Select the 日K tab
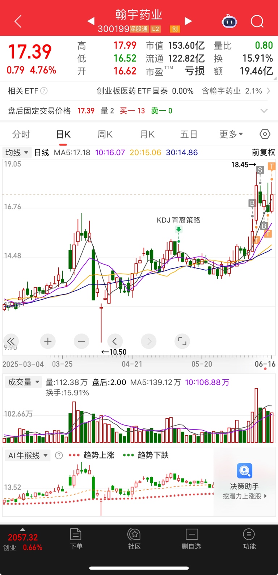 pos(63,134)
